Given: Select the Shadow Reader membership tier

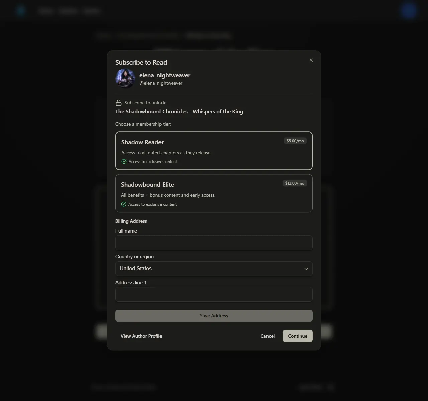Looking at the screenshot, I should [214, 151].
